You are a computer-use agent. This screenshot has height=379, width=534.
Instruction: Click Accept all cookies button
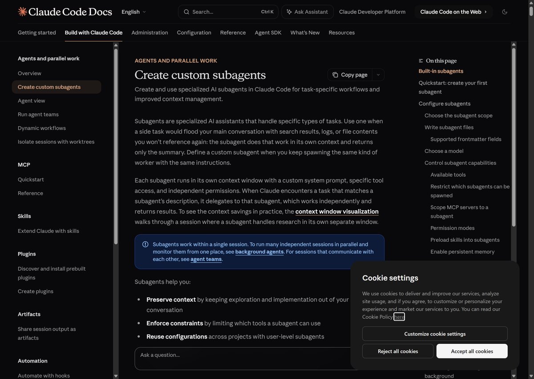pyautogui.click(x=472, y=351)
